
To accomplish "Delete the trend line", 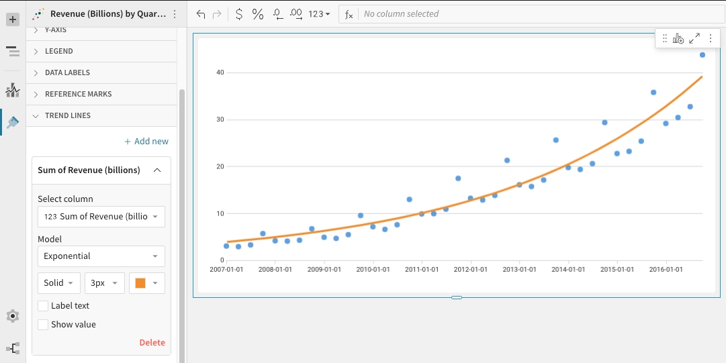I will point(152,343).
